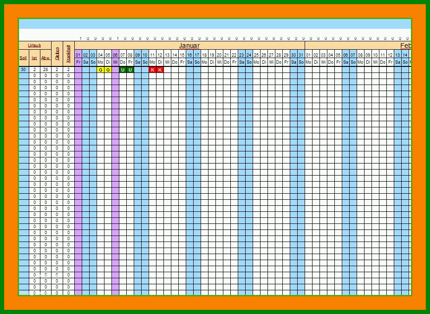Click Mi weekday cell under February 03
Screen dimensions: 430x314
(323, 62)
